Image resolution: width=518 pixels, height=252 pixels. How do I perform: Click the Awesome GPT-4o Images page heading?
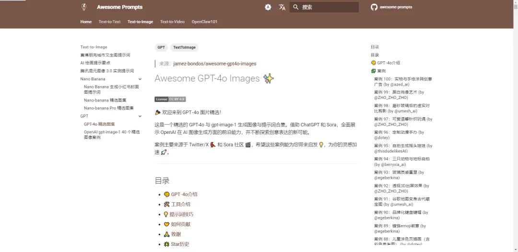(x=214, y=78)
